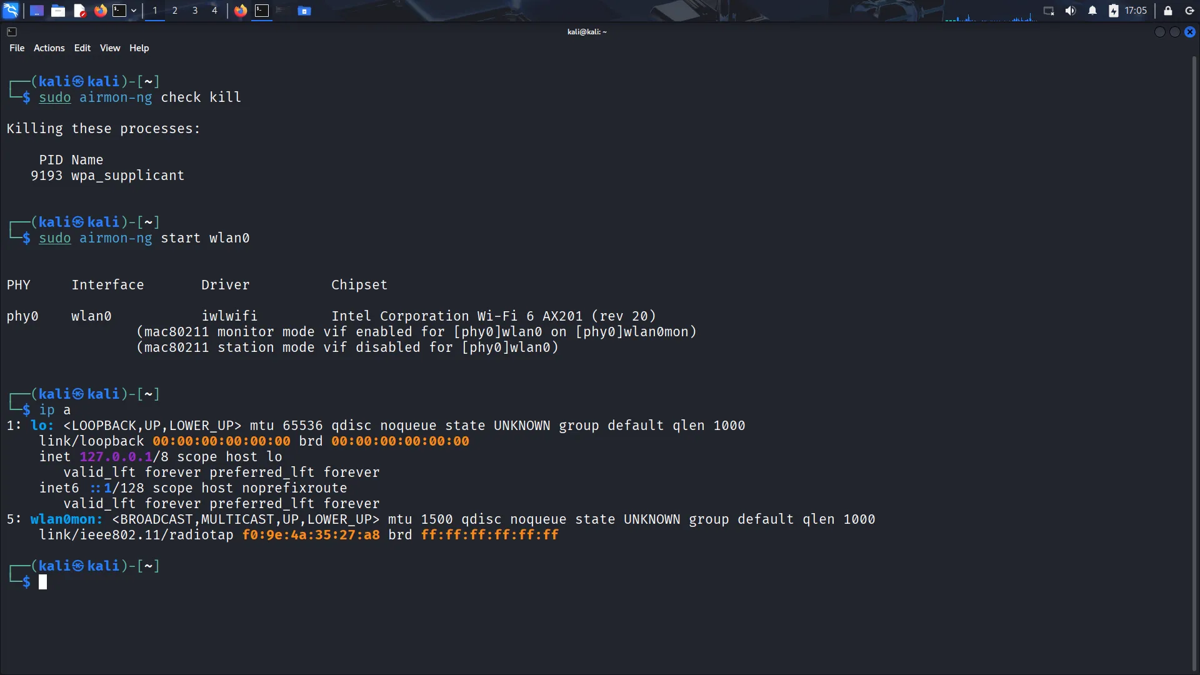1200x675 pixels.
Task: Open the terminal emulator launcher icon
Action: (x=119, y=11)
